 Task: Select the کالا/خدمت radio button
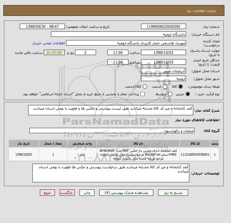pos(145,87)
